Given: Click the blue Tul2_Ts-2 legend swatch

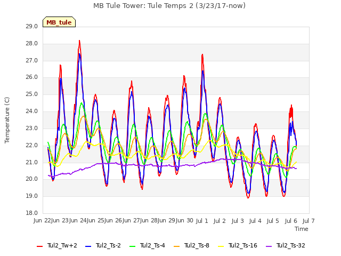Looking at the screenshot, I should point(88,246).
